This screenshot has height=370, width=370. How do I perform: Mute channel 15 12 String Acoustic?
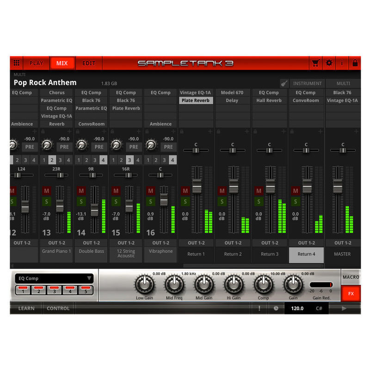click(116, 191)
